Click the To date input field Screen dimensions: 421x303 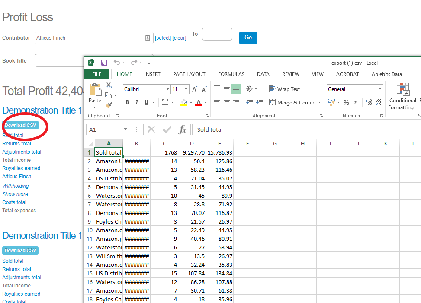217,34
